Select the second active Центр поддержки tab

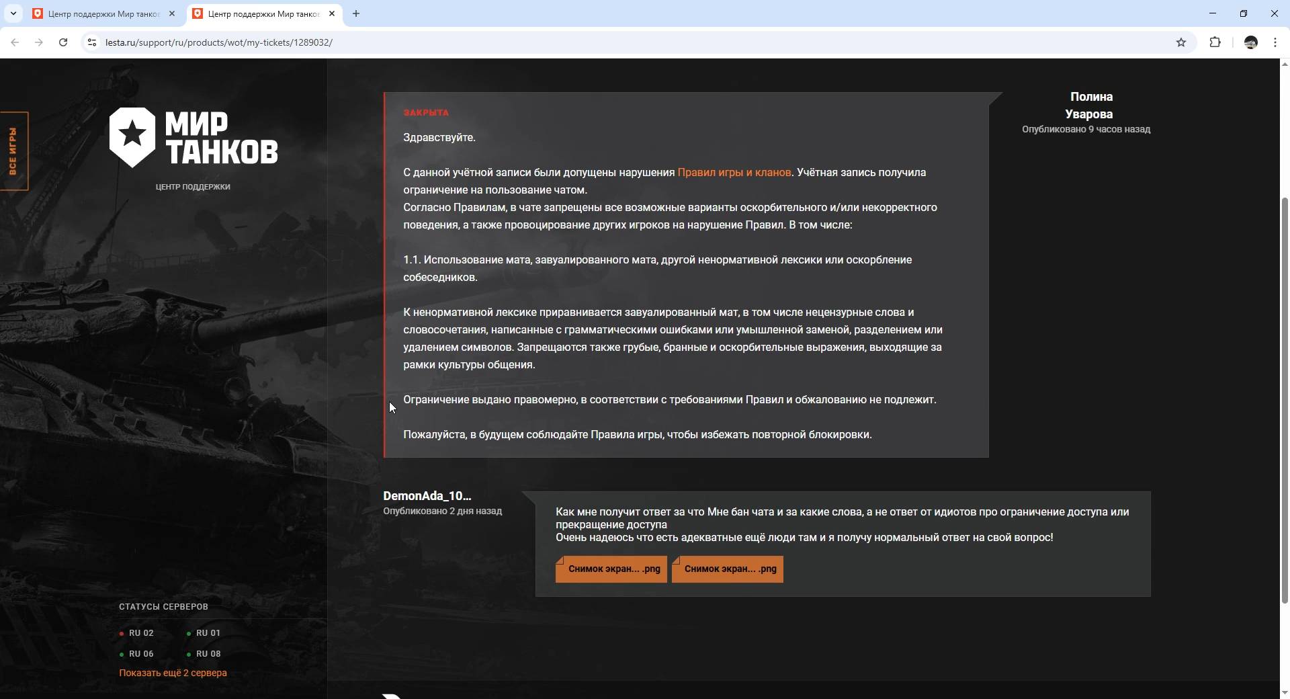pyautogui.click(x=265, y=13)
